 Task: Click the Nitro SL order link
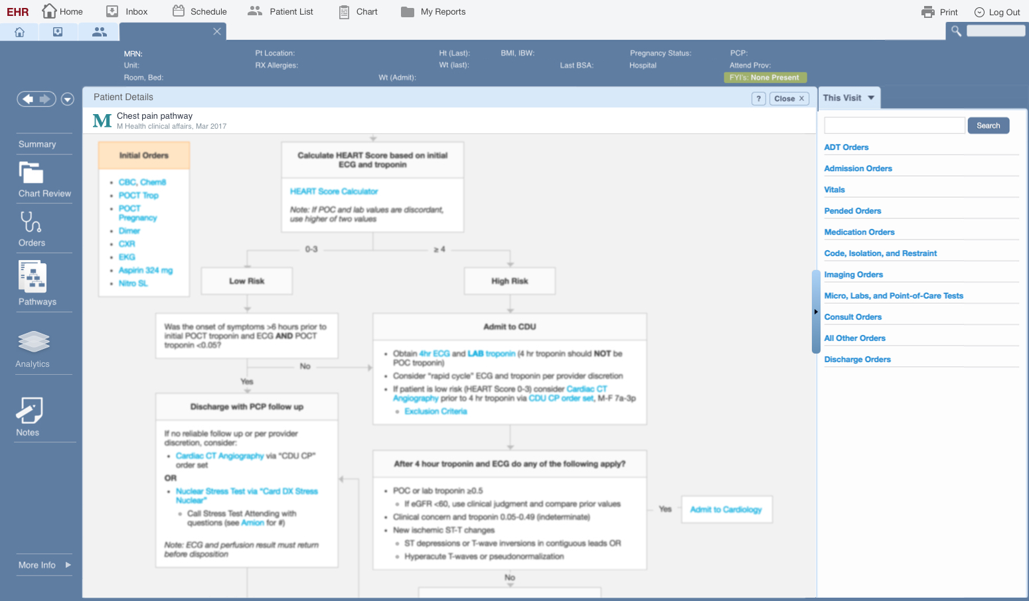[x=133, y=283]
